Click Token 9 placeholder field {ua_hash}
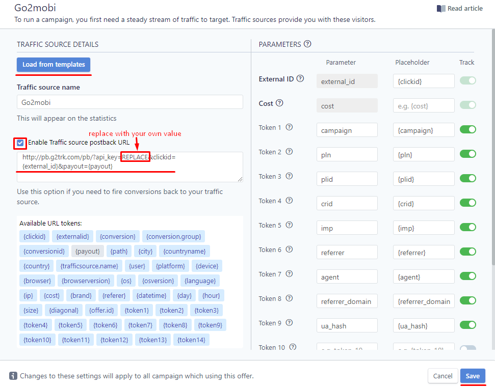 point(424,326)
